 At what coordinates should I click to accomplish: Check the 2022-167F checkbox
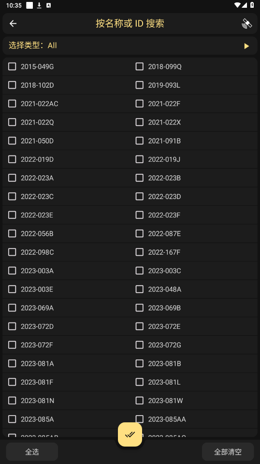coord(140,252)
